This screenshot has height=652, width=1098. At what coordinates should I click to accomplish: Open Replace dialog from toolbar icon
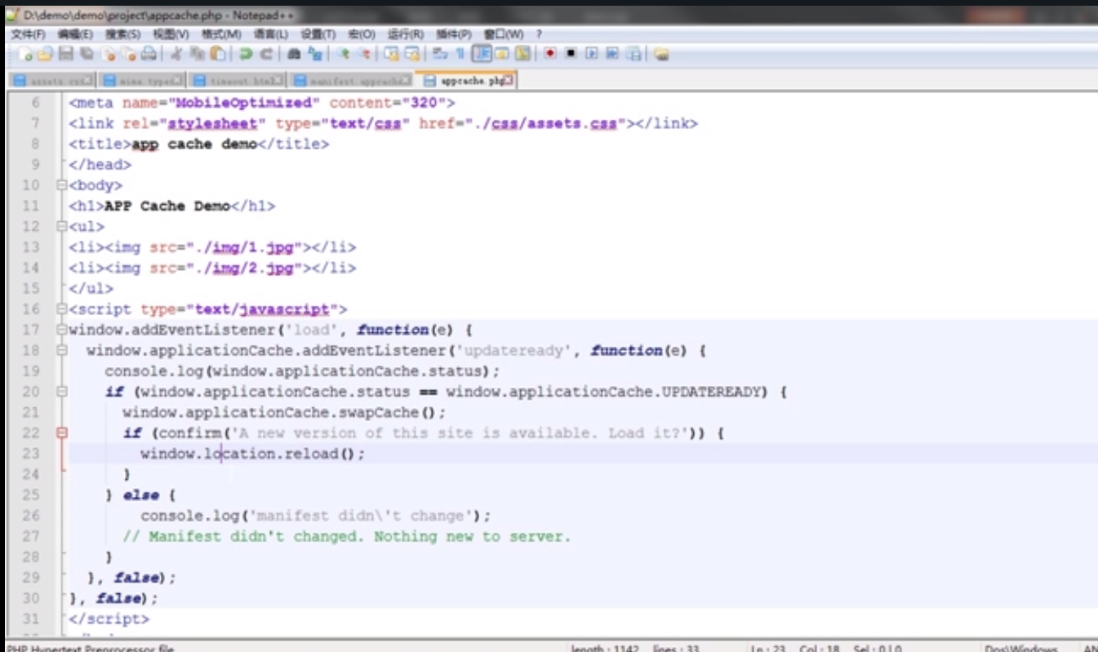click(314, 54)
